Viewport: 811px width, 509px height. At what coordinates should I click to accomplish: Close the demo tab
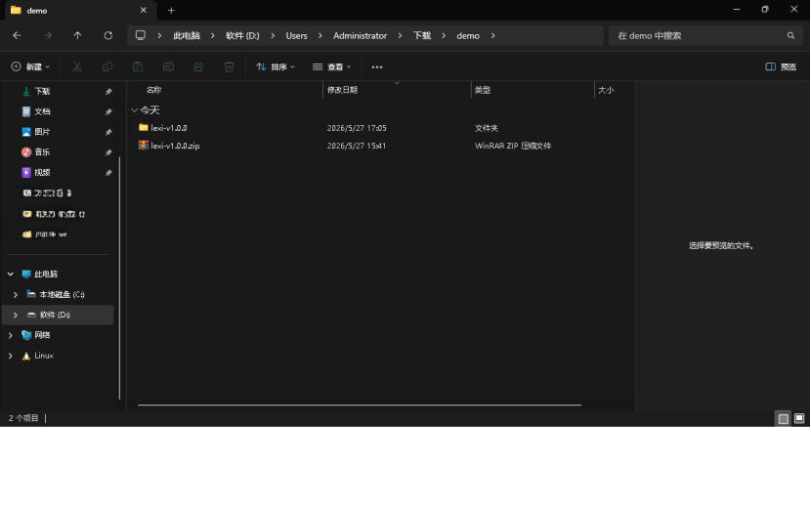pos(144,10)
